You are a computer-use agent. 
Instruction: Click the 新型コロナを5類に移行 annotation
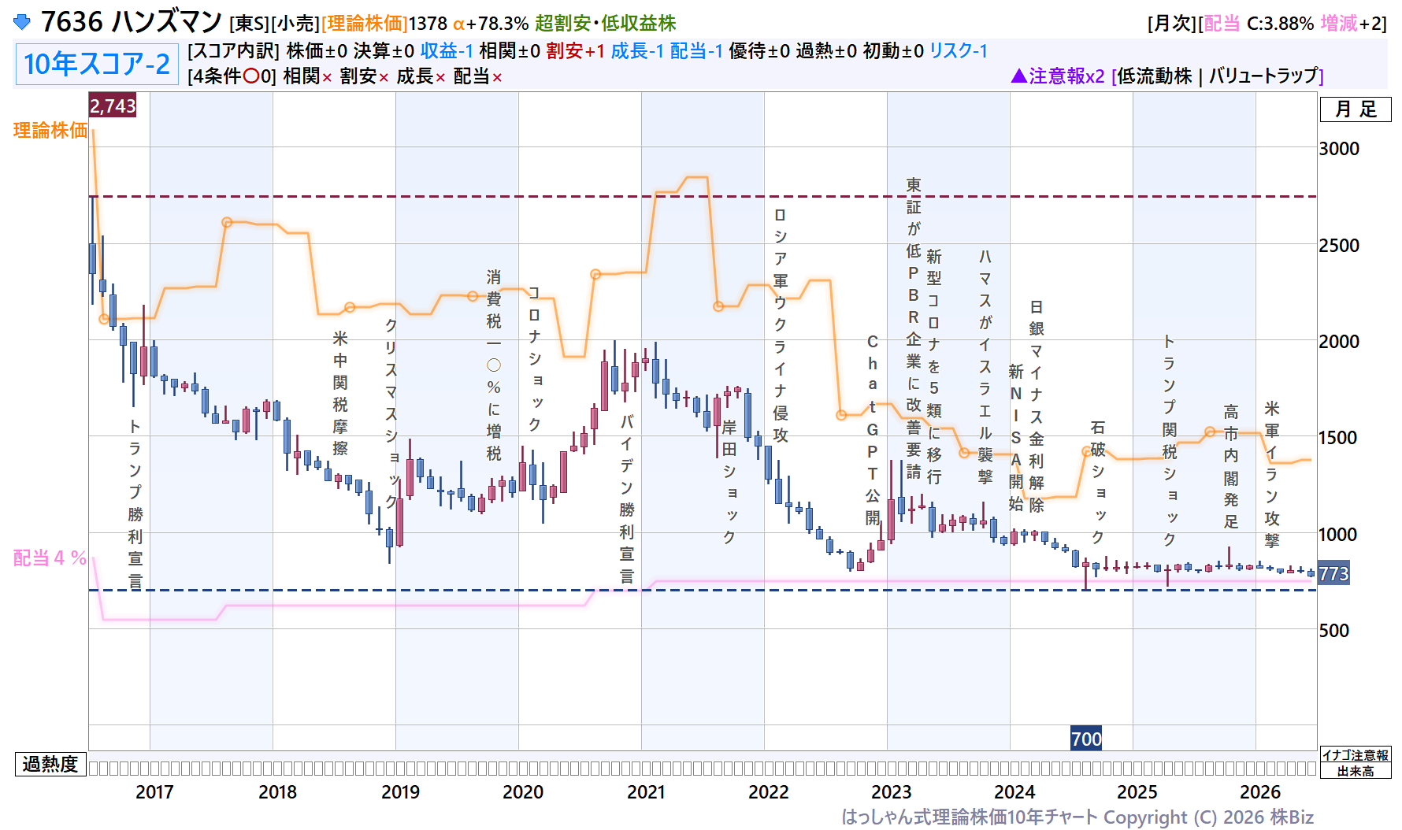934,366
